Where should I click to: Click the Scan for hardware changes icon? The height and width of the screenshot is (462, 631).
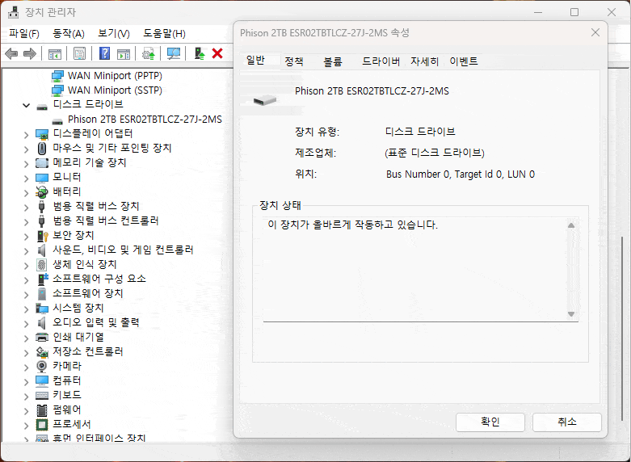[173, 53]
